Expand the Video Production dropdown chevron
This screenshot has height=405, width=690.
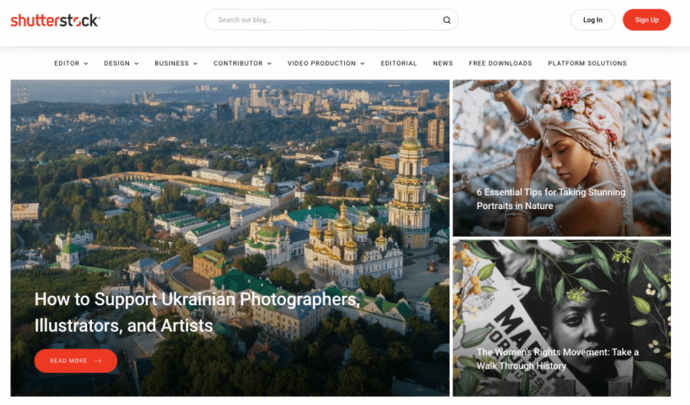pyautogui.click(x=362, y=64)
